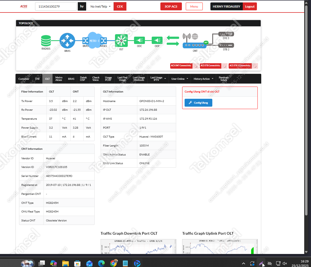Click the STB 2 device icon
This screenshot has width=311, height=267.
[226, 45]
